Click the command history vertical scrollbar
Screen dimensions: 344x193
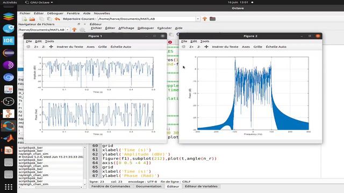point(85,166)
